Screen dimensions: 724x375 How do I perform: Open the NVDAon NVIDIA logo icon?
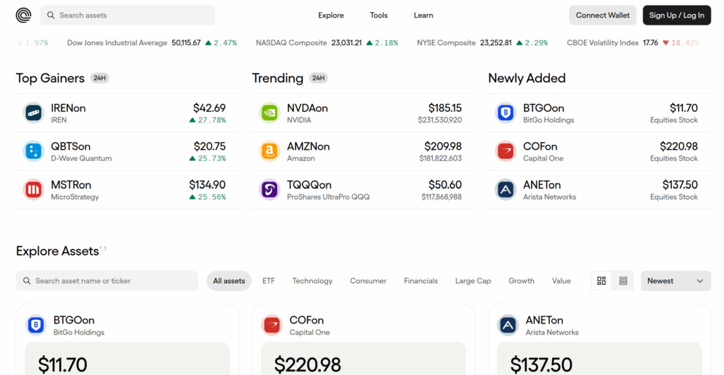[x=269, y=113]
